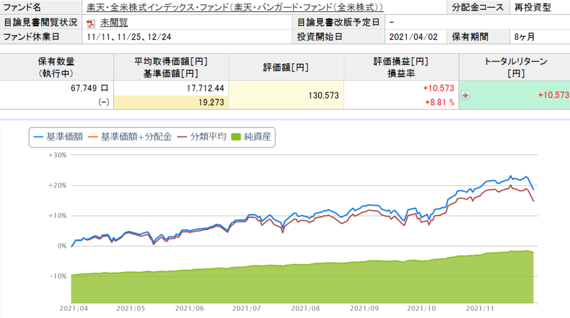The width and height of the screenshot is (570, 318).
Task: Select the -10% y-axis label
Action: coord(57,276)
